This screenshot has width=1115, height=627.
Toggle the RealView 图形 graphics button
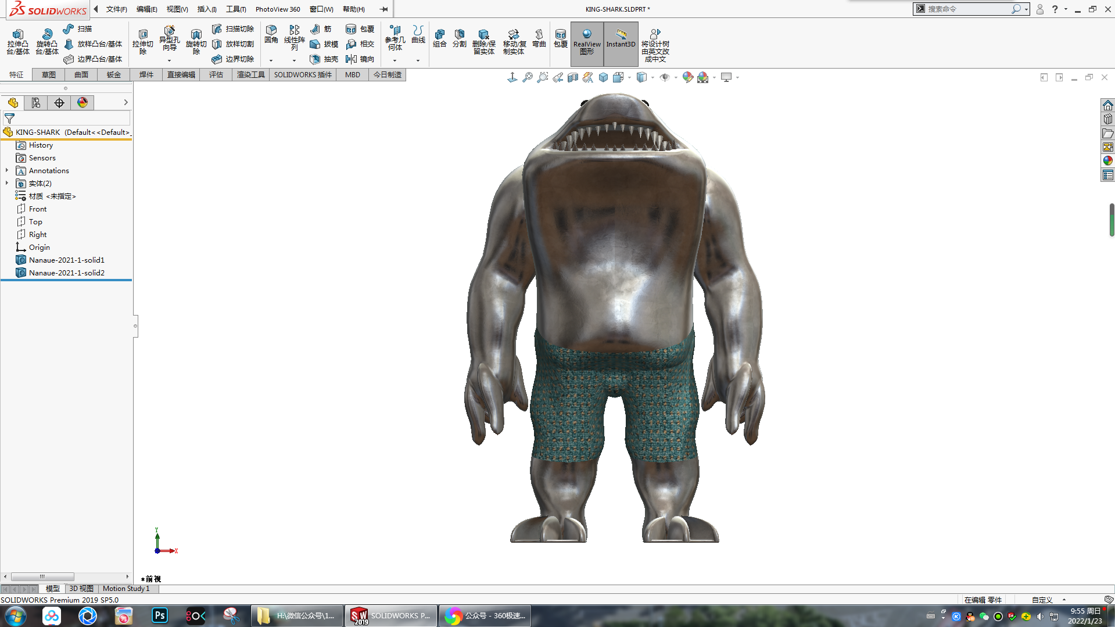pyautogui.click(x=587, y=44)
